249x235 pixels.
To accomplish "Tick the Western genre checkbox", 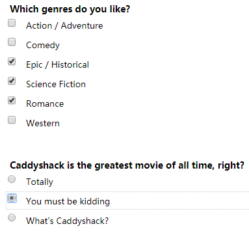I will (x=12, y=120).
